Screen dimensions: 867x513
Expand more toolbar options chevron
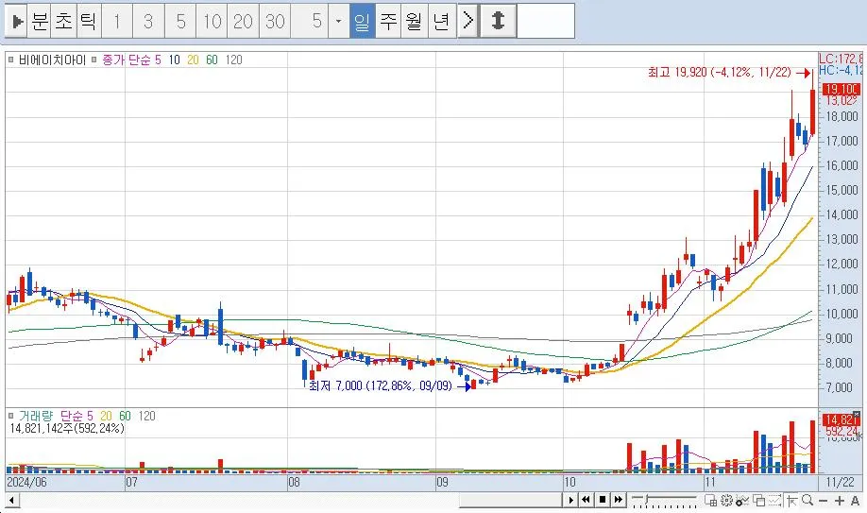[467, 22]
